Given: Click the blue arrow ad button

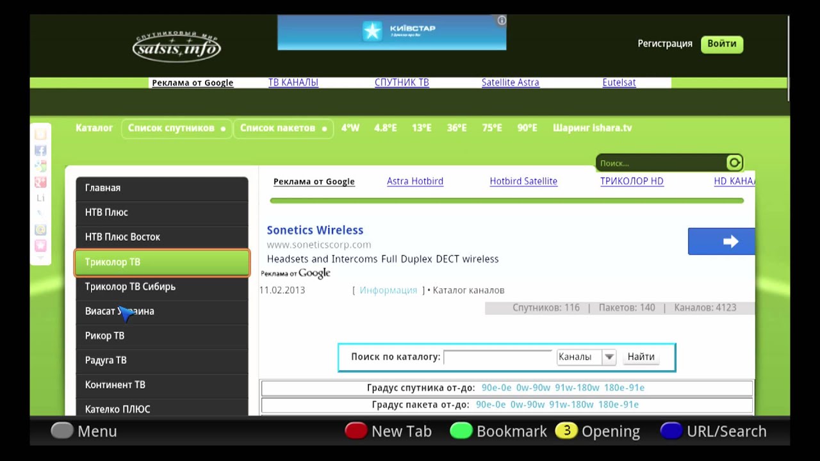Looking at the screenshot, I should (721, 241).
